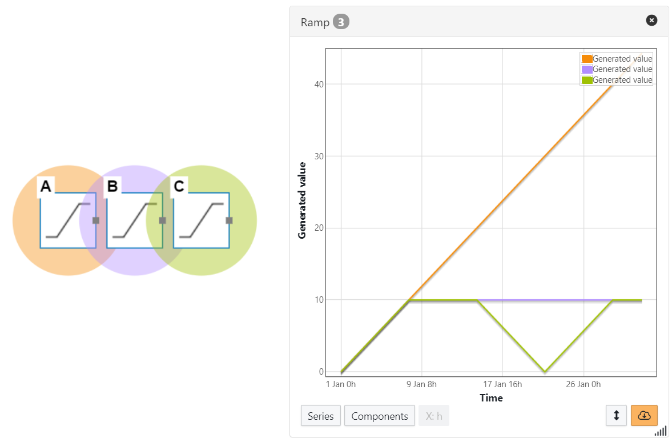
Task: Click the panel resize handle in corner
Action: click(661, 431)
